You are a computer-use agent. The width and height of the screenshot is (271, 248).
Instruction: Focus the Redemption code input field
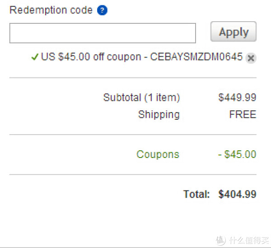click(103, 33)
